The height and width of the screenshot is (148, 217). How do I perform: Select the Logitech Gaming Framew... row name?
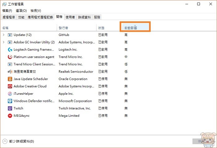[x=34, y=50]
